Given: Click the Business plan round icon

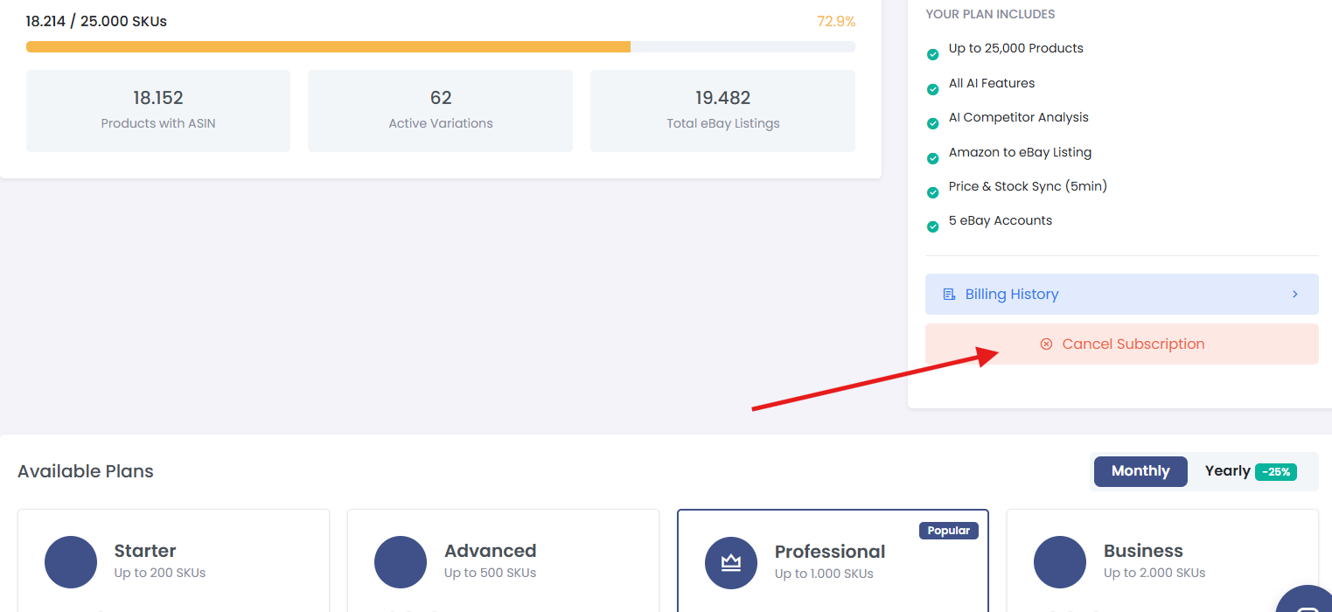Looking at the screenshot, I should 1060,562.
